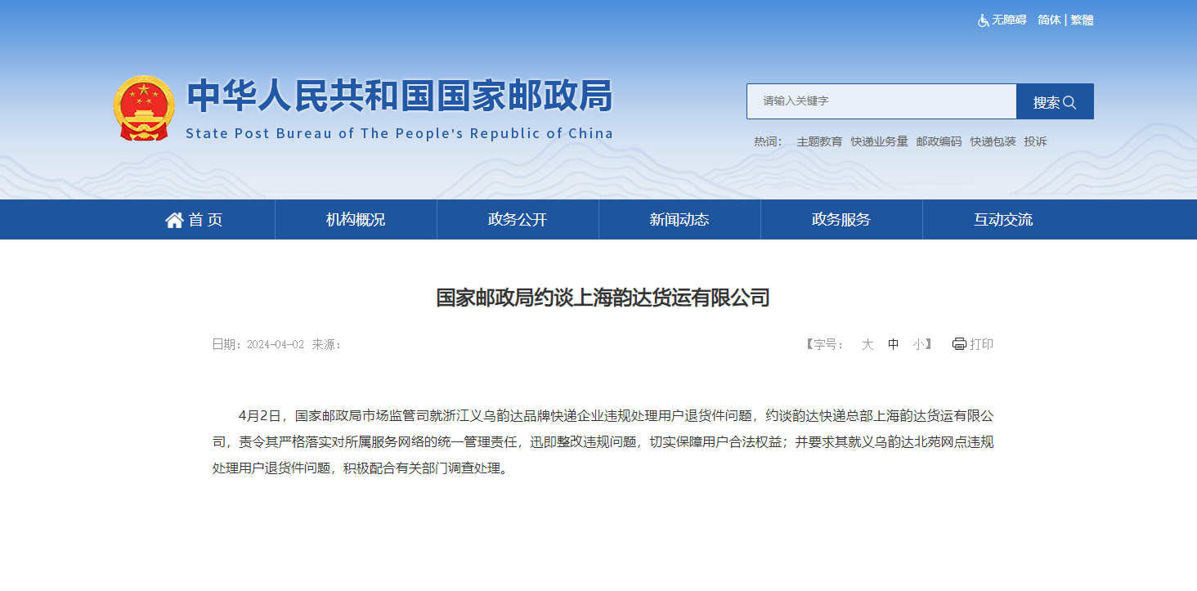Screen dimensions: 1197x591
Task: Click the 字号： font size label
Action: [x=826, y=344]
